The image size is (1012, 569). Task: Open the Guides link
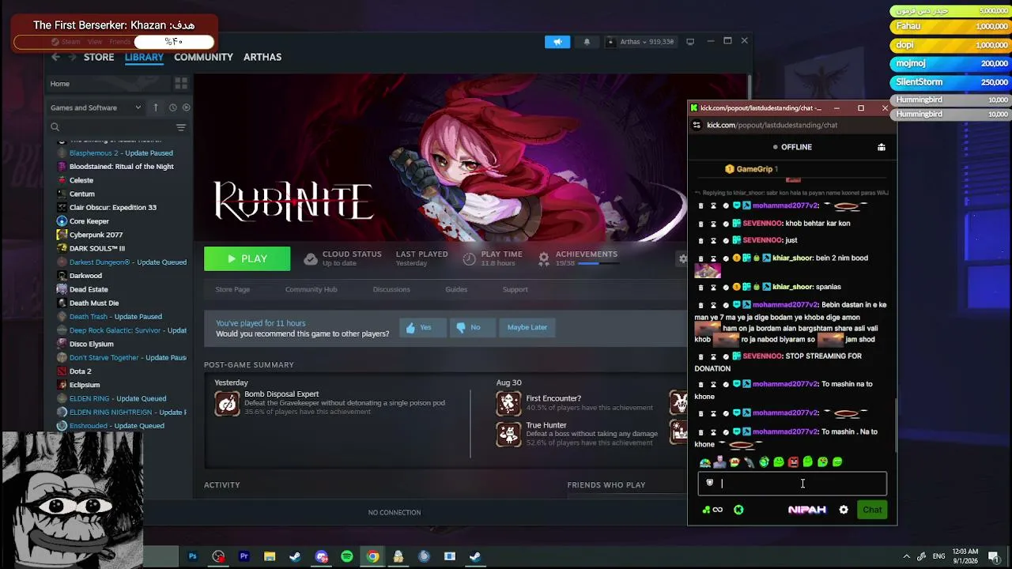click(x=456, y=289)
